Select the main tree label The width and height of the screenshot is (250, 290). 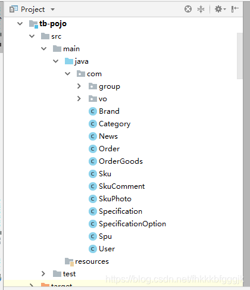pos(71,49)
